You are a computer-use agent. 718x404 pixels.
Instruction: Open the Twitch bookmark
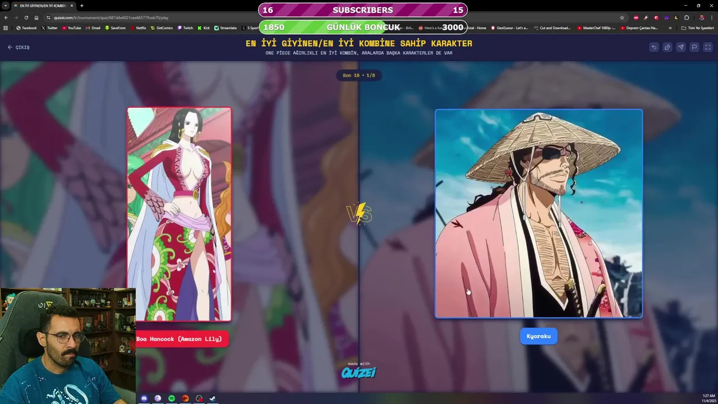tap(185, 27)
